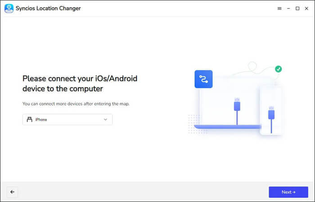Expand the device type chevron arrow
This screenshot has width=315, height=202.
(105, 119)
